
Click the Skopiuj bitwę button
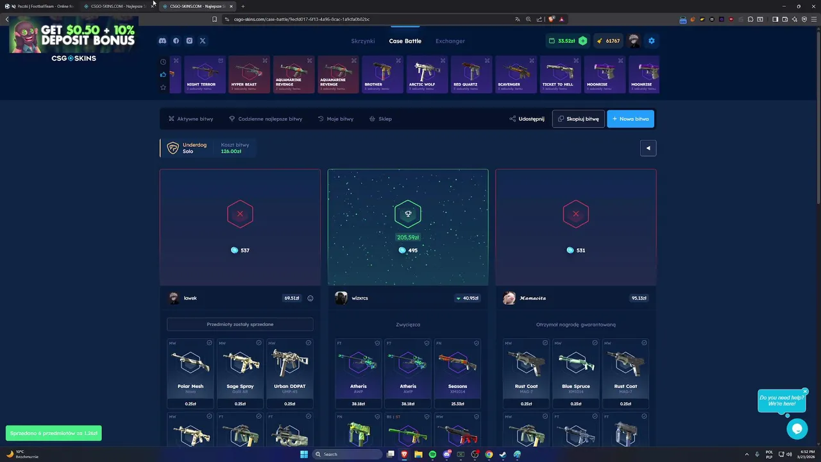[x=578, y=119]
